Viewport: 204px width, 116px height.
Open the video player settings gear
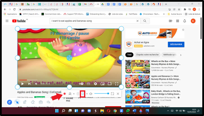pyautogui.click(x=95, y=84)
